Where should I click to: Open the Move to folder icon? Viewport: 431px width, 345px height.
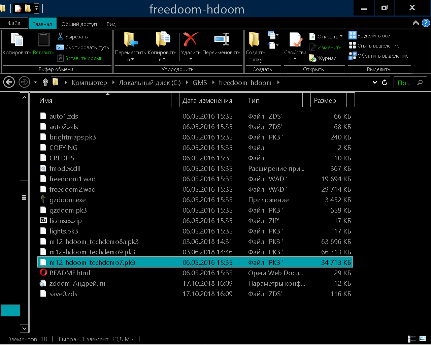pyautogui.click(x=131, y=39)
